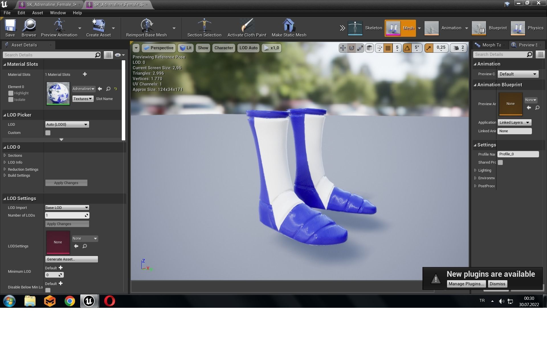Enable Custom LOD checkbox
Screen dimensions: 547x342
(48, 133)
